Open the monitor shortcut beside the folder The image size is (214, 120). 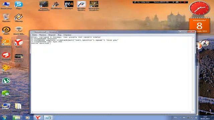point(6,108)
